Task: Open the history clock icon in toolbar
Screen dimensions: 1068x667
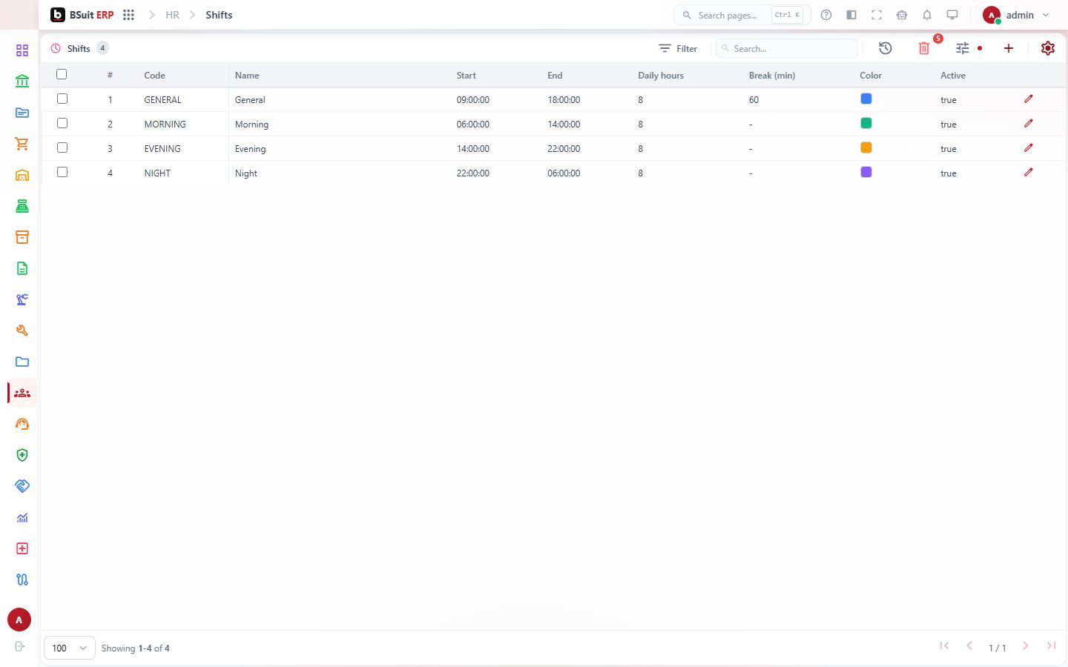Action: pos(886,48)
